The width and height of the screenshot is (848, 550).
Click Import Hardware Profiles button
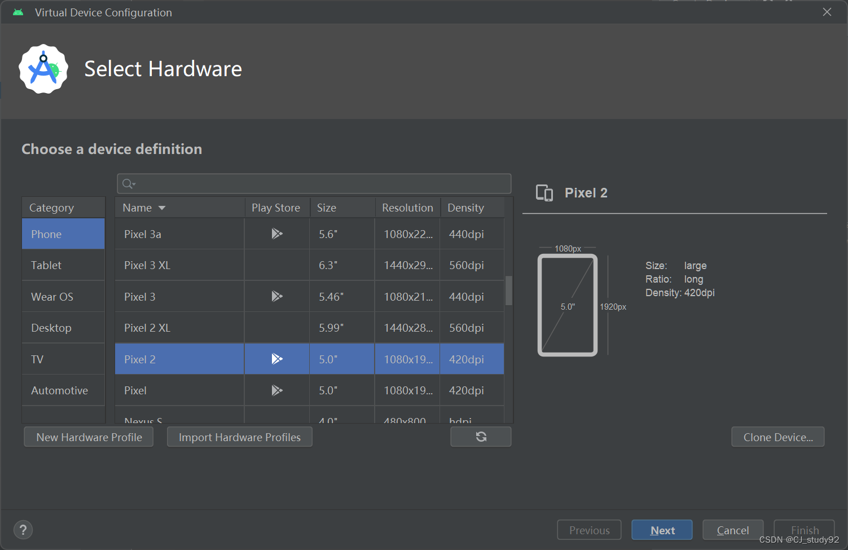coord(240,437)
